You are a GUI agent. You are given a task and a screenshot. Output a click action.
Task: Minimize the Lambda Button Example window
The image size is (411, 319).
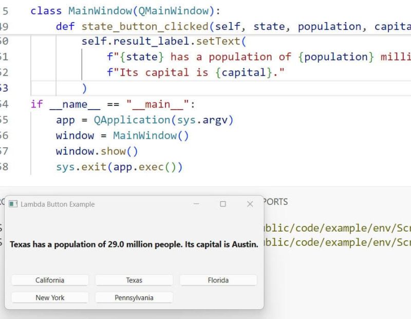pos(196,204)
